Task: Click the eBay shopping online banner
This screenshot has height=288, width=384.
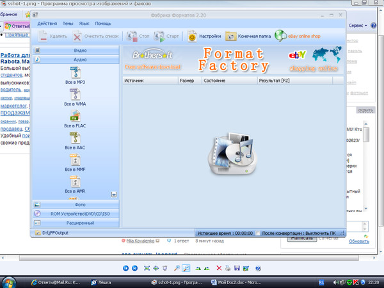Action: [314, 60]
